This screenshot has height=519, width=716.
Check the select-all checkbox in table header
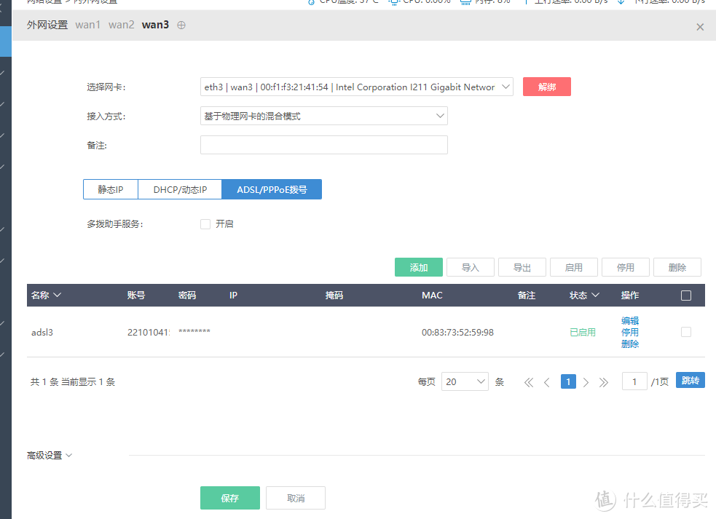(x=685, y=295)
